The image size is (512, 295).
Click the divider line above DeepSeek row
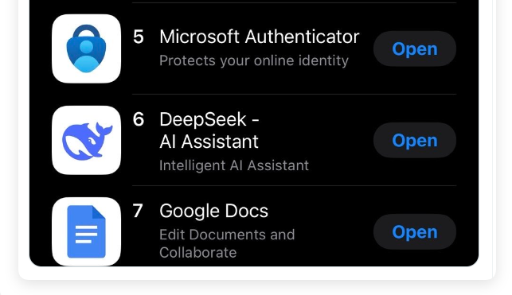[294, 94]
